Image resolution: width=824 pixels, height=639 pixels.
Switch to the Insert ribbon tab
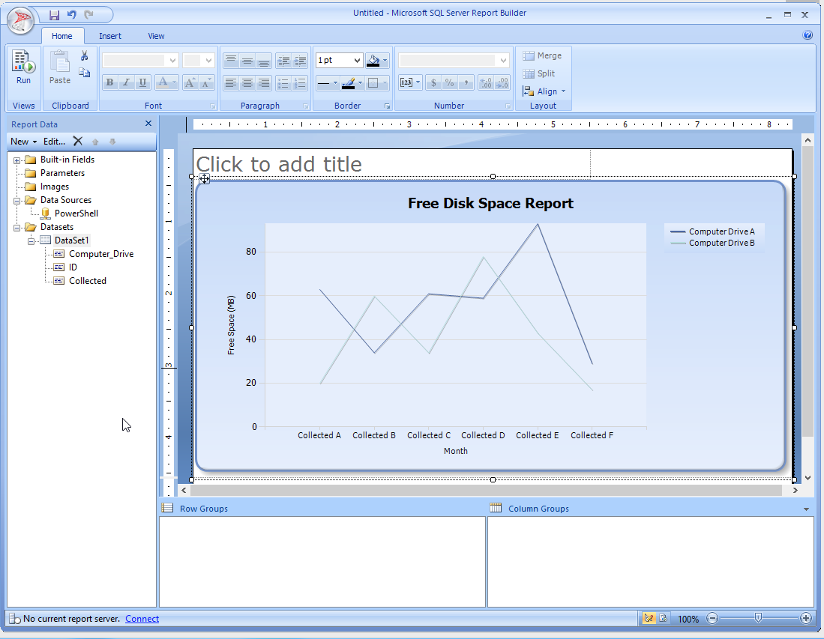[110, 36]
